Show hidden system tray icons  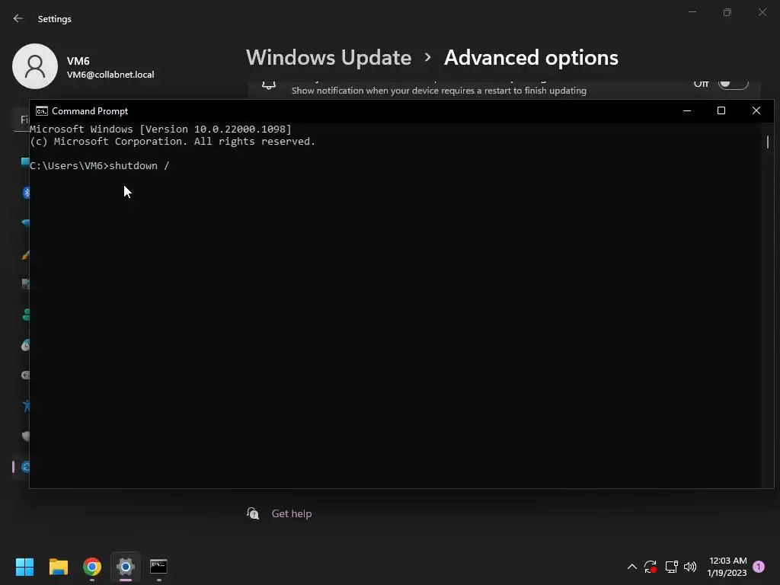click(631, 567)
